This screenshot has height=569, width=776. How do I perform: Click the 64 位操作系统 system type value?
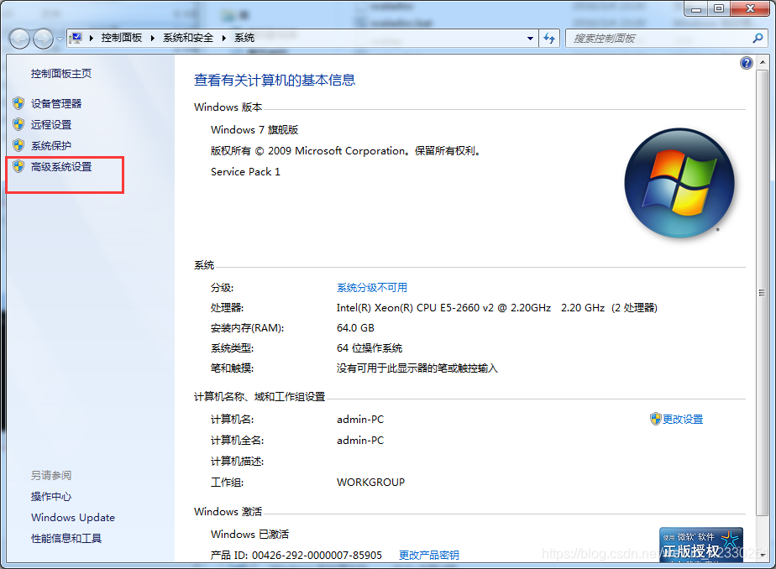370,348
